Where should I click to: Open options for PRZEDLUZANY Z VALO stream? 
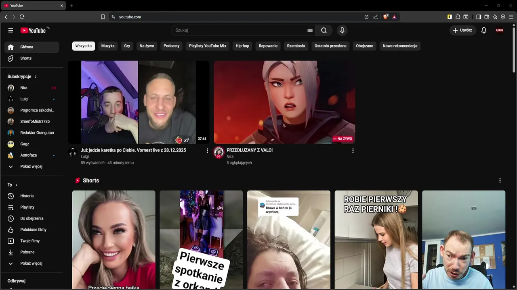click(353, 151)
